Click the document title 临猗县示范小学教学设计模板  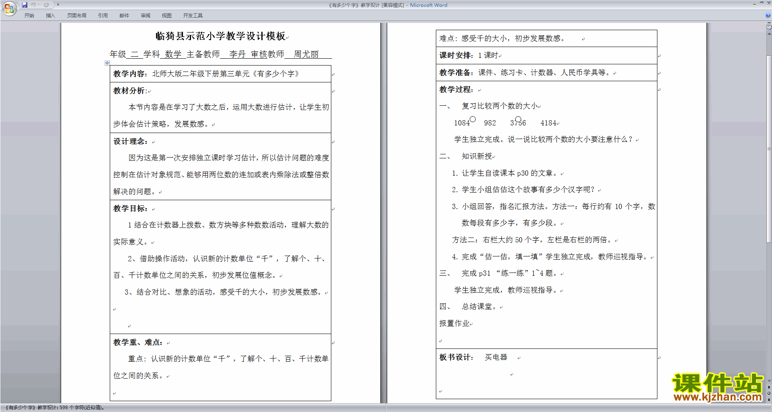220,36
